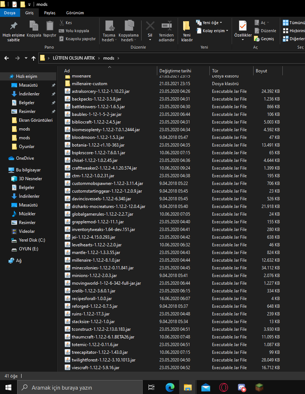The height and width of the screenshot is (394, 305).
Task: Go back with the left arrow
Action: point(7,58)
